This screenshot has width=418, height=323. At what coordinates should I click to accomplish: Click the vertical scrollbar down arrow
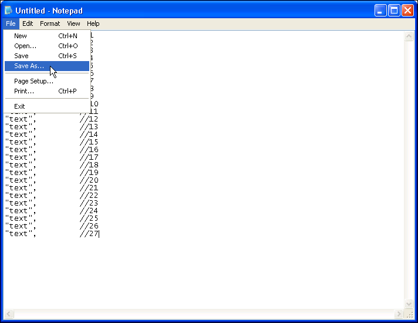(x=409, y=304)
